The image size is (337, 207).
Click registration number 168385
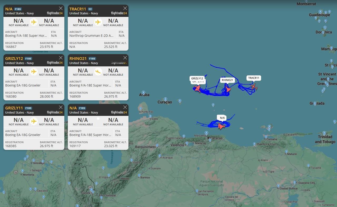(x=11, y=146)
